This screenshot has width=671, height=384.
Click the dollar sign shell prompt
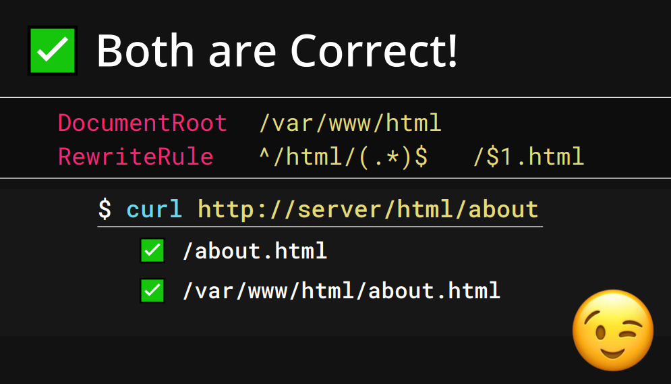tap(105, 209)
